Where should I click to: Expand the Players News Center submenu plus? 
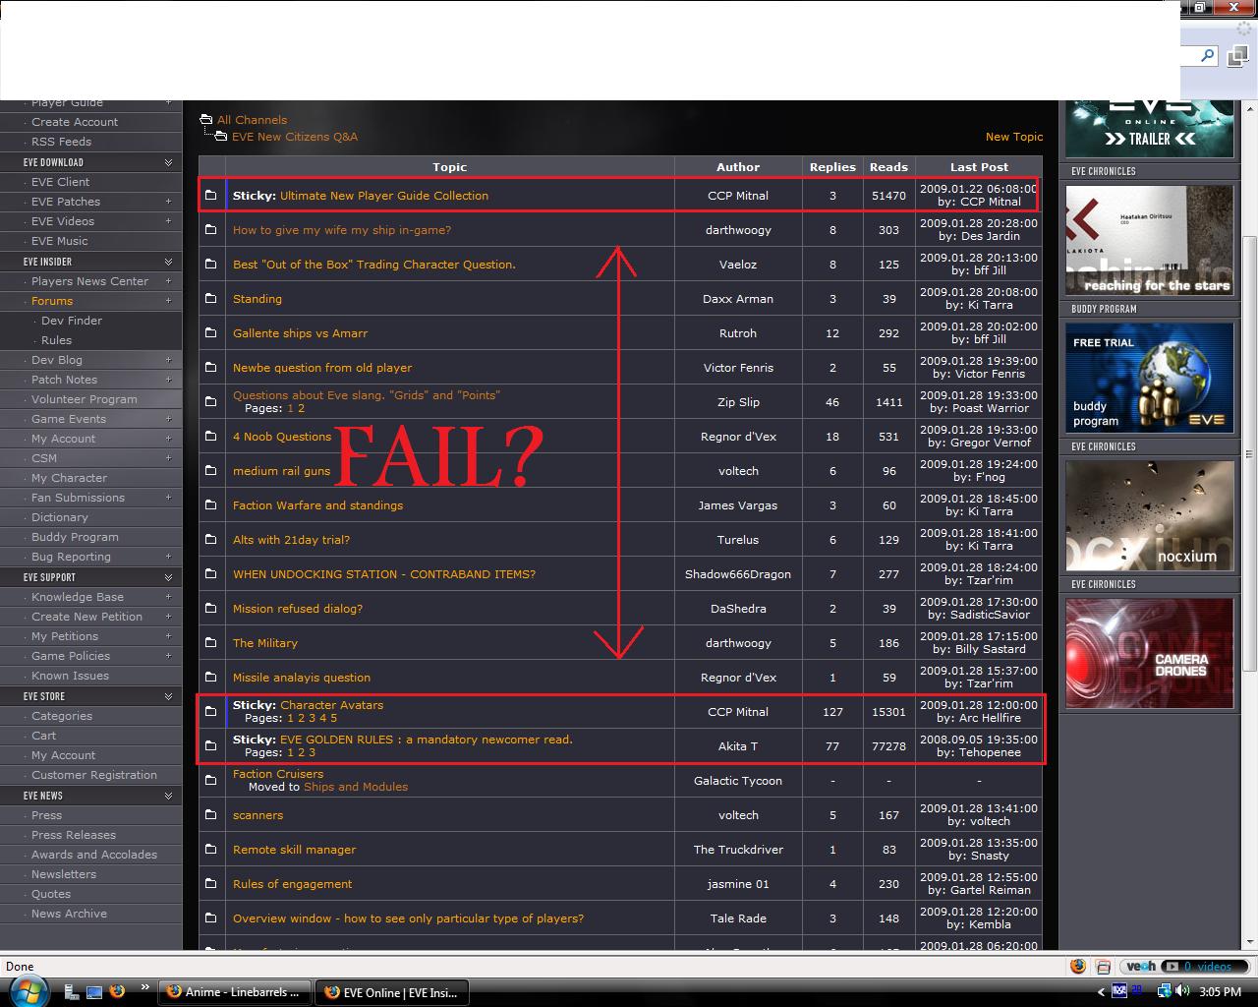click(168, 281)
